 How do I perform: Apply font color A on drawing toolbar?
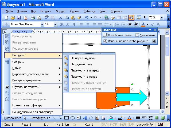[129, 118]
